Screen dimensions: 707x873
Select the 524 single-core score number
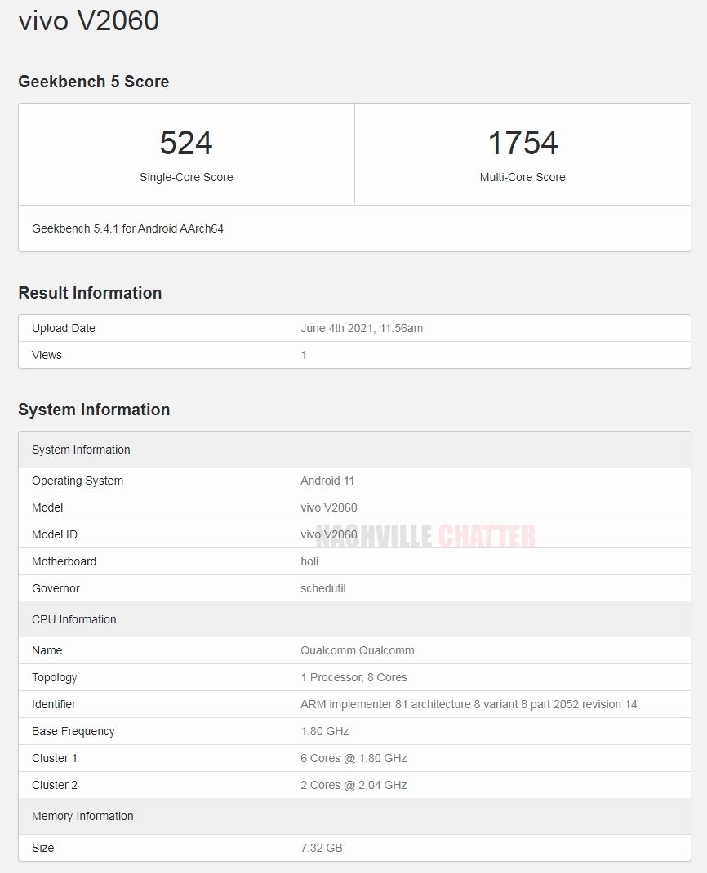(186, 143)
